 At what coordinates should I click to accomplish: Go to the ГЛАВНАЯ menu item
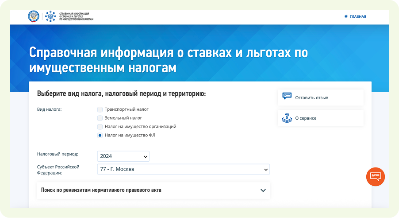pyautogui.click(x=358, y=16)
